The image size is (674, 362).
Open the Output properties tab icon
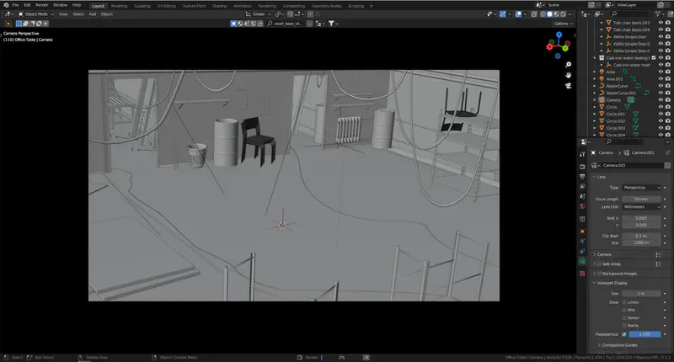[582, 177]
